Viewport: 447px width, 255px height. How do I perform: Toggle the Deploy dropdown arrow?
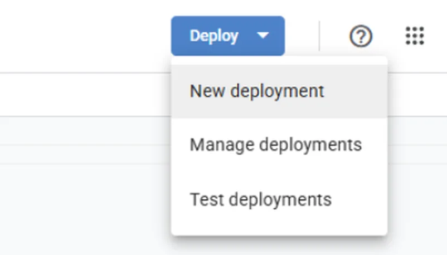(263, 35)
